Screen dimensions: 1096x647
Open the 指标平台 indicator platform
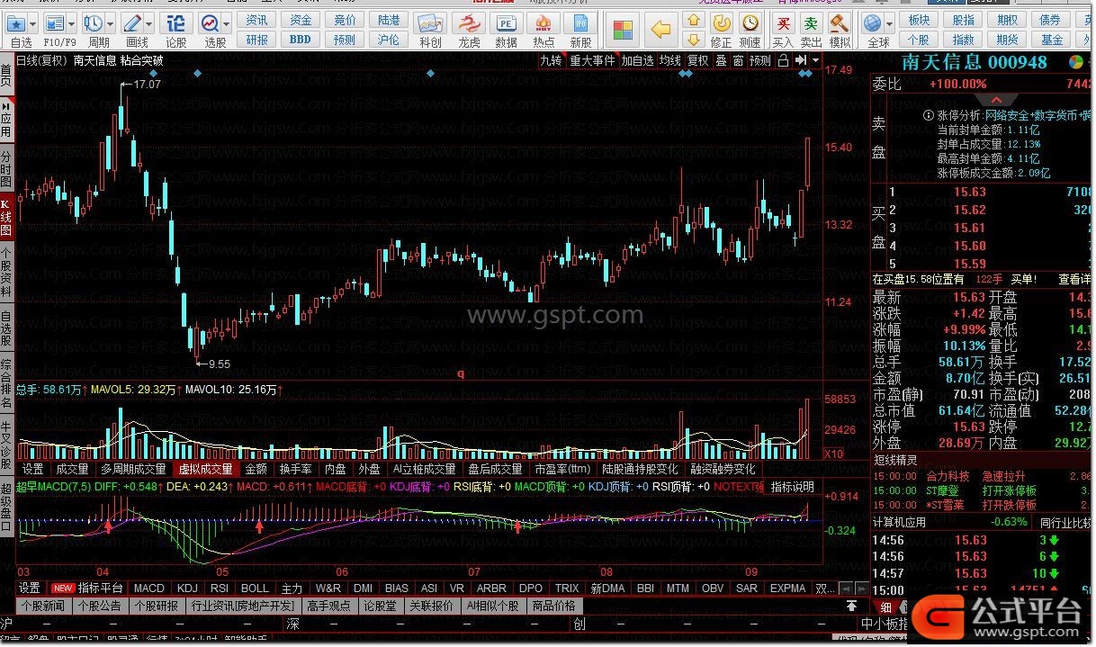point(101,589)
